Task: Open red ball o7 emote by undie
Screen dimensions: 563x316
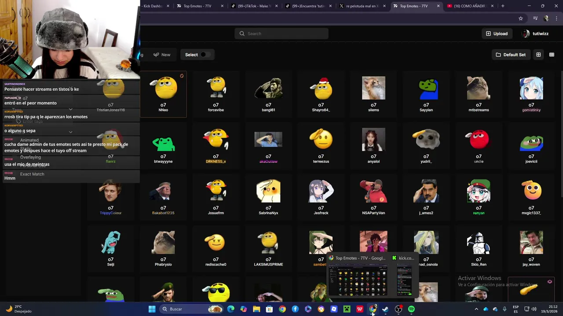Action: pos(479,146)
